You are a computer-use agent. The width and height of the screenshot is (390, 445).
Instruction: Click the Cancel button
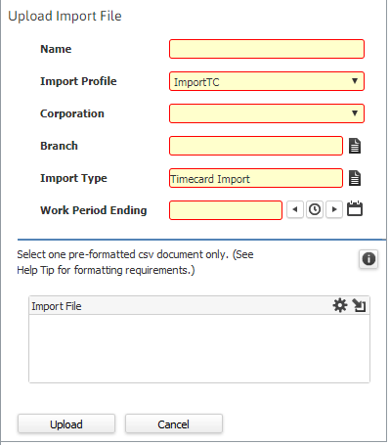[x=174, y=423]
